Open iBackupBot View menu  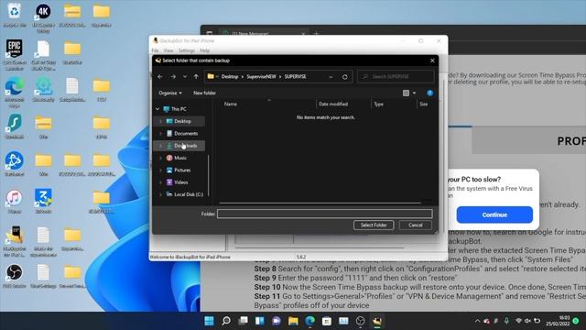[168, 50]
